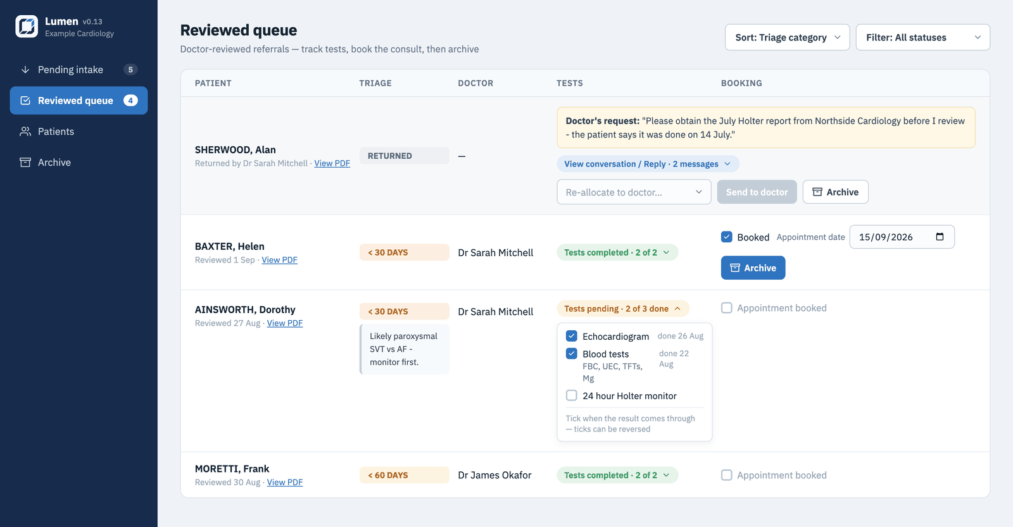Click patient name BAXTER, Helen

230,247
